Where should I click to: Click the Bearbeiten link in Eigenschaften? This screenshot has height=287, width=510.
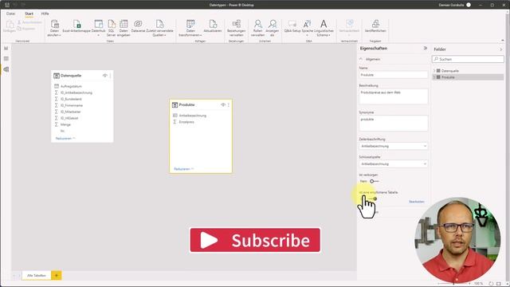pyautogui.click(x=416, y=202)
